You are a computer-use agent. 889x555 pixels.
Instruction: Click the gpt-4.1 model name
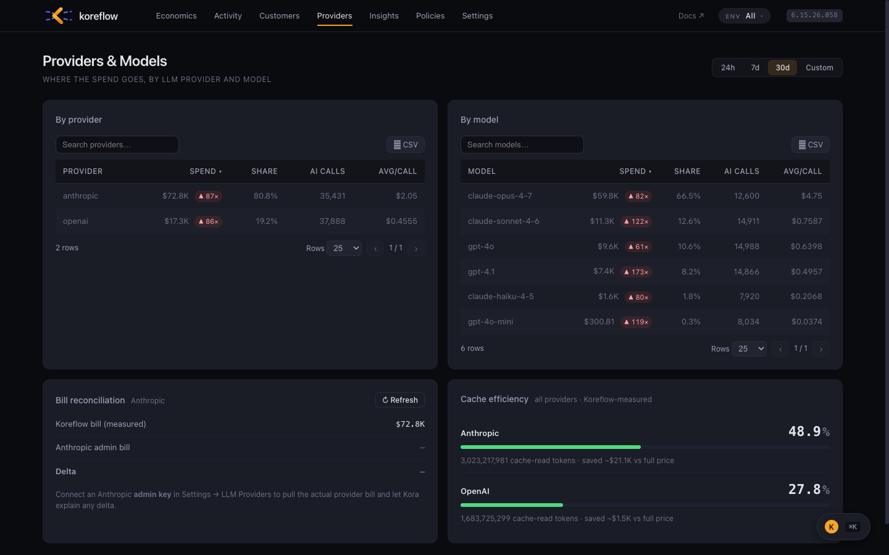(482, 272)
